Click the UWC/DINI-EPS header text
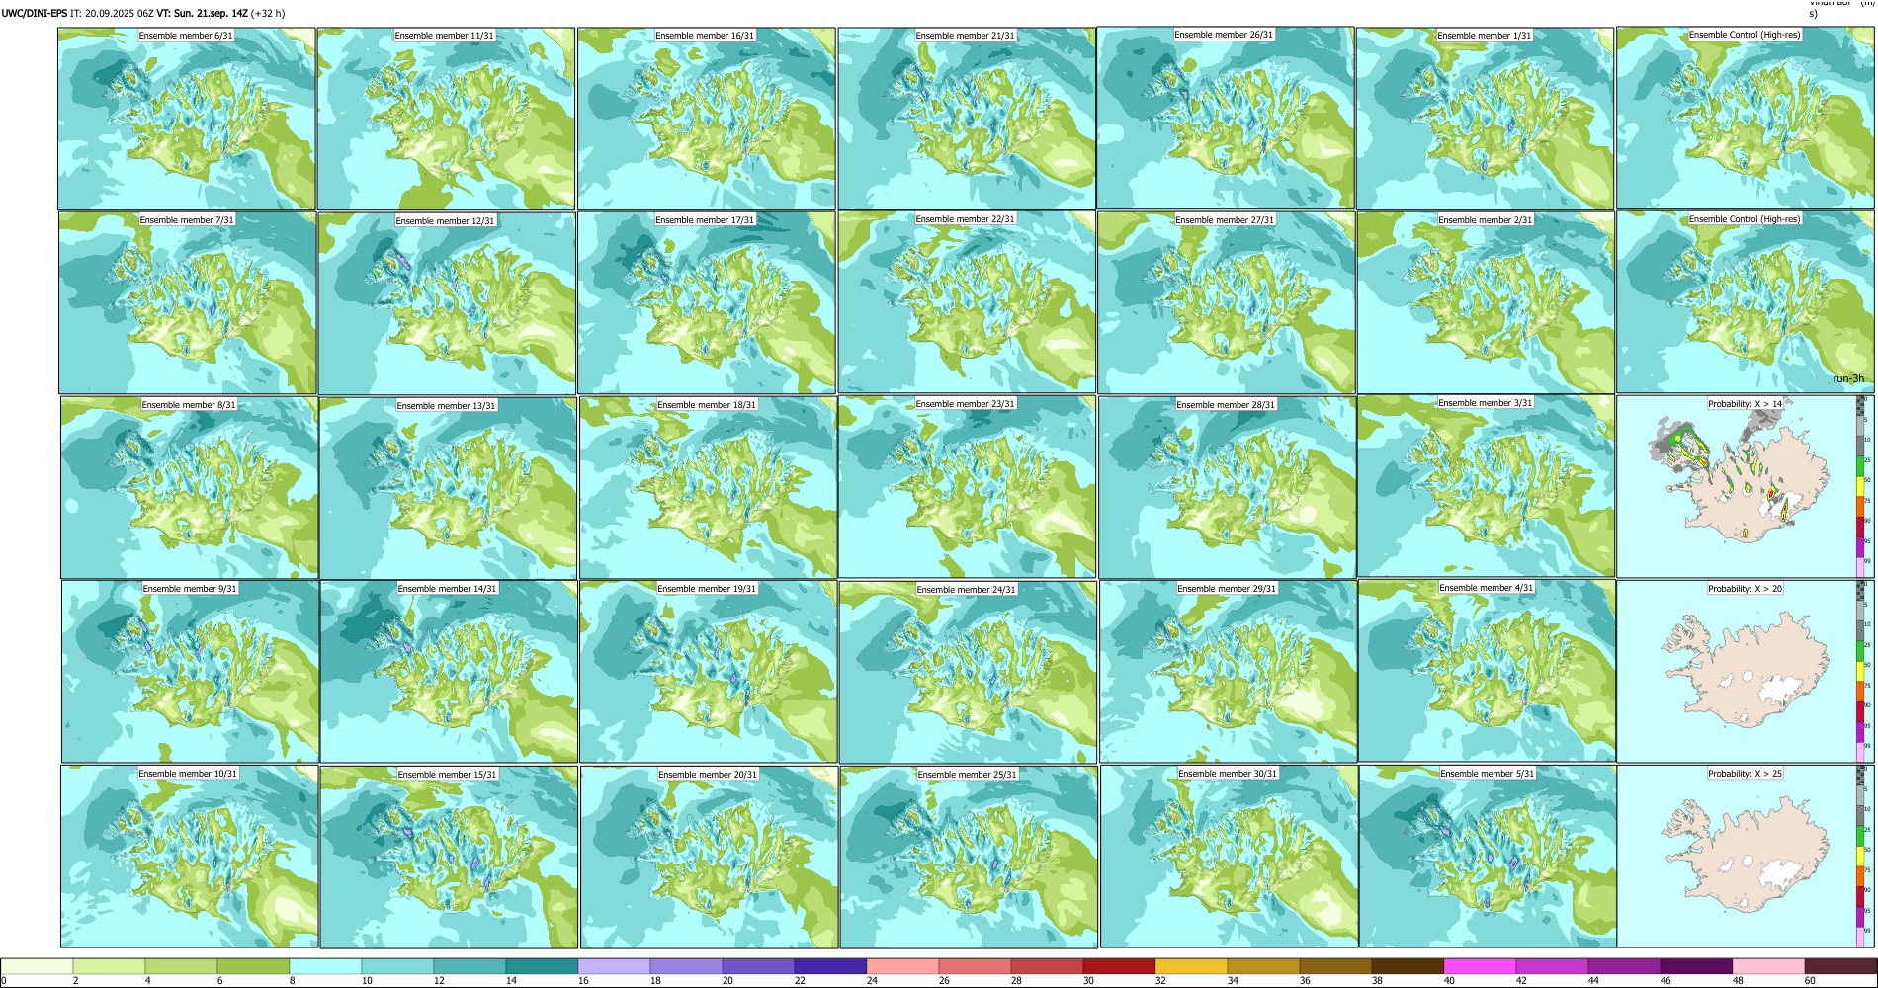The width and height of the screenshot is (1878, 988). (35, 13)
